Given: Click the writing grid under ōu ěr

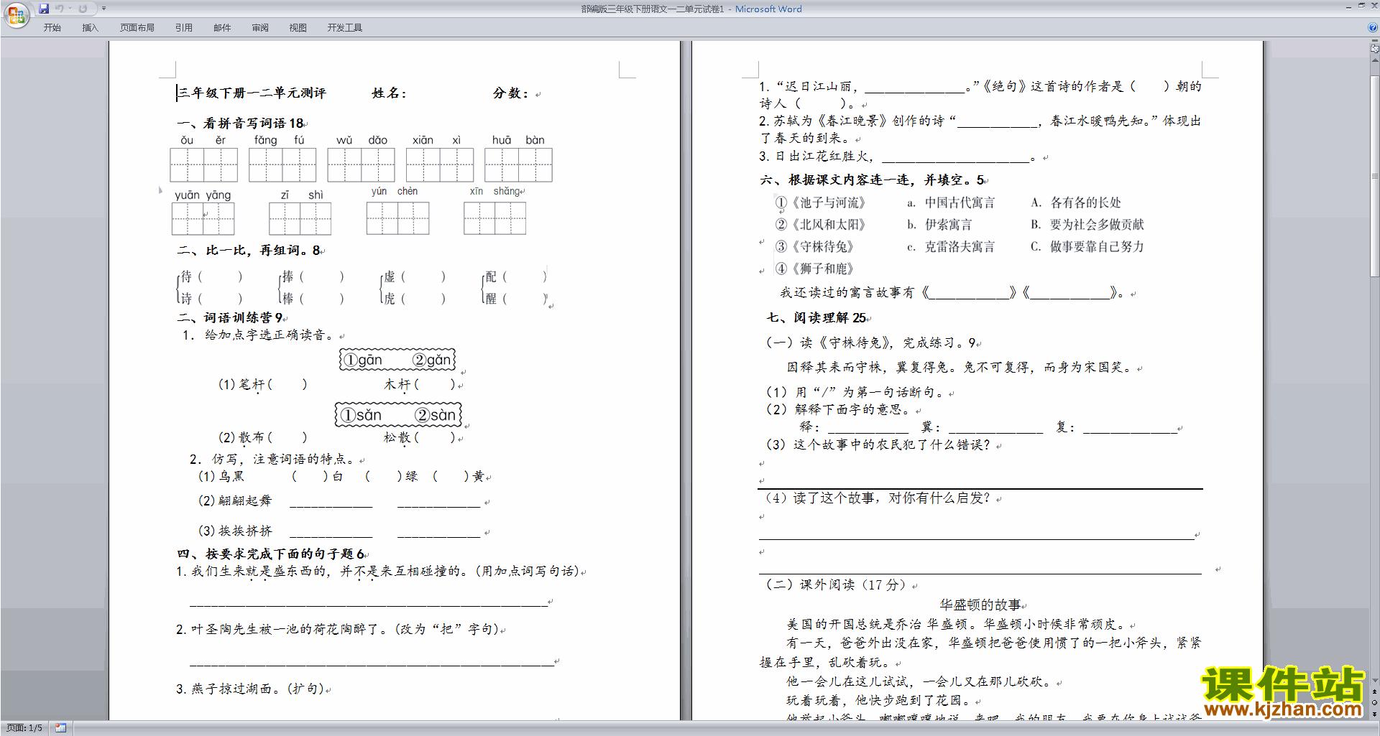Looking at the screenshot, I should click(204, 164).
